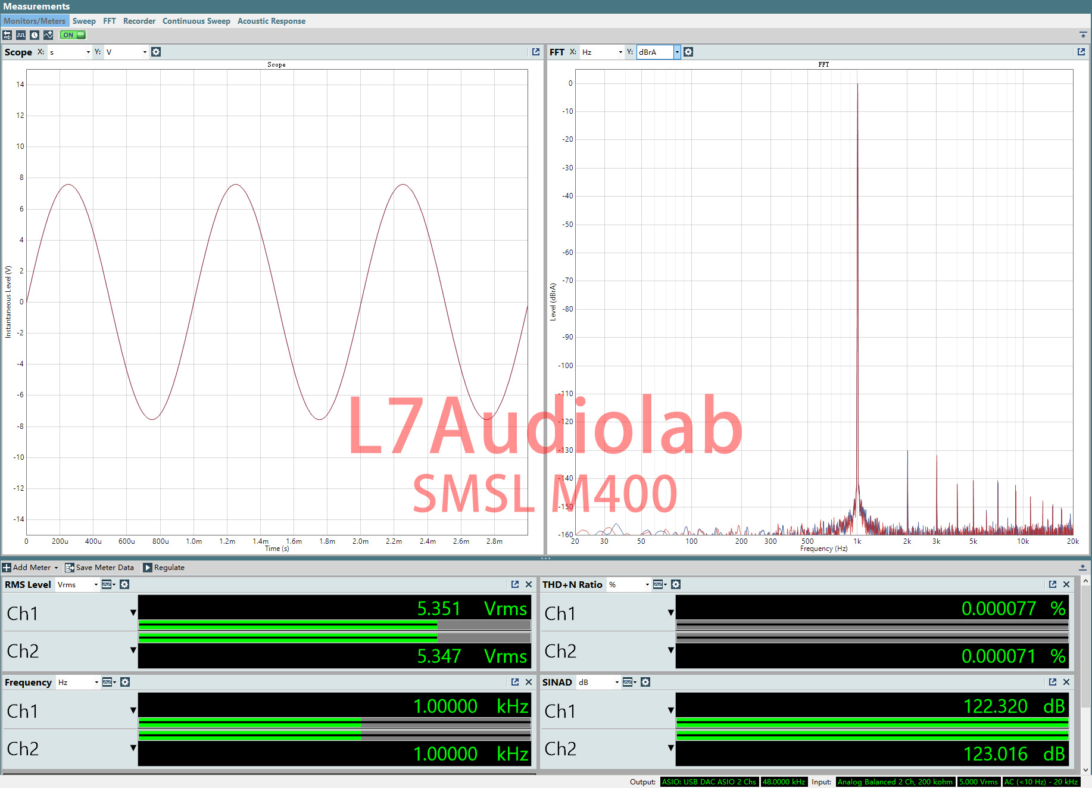The height and width of the screenshot is (788, 1092).
Task: Switch to Monitors/Meters tab
Action: click(x=35, y=21)
